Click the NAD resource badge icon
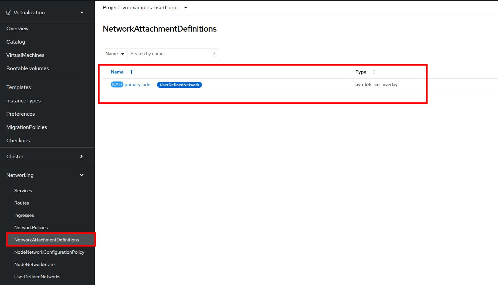This screenshot has height=285, width=498. click(117, 85)
